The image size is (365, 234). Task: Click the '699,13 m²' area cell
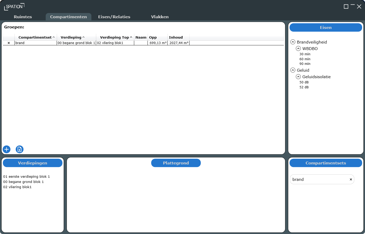click(158, 43)
